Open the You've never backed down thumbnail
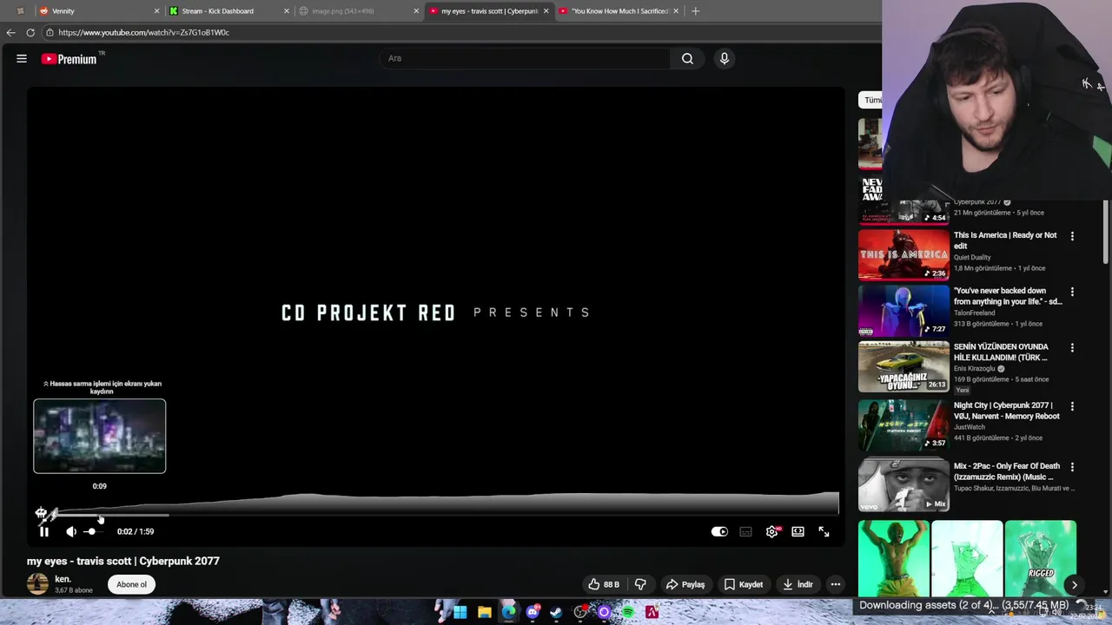 point(903,311)
